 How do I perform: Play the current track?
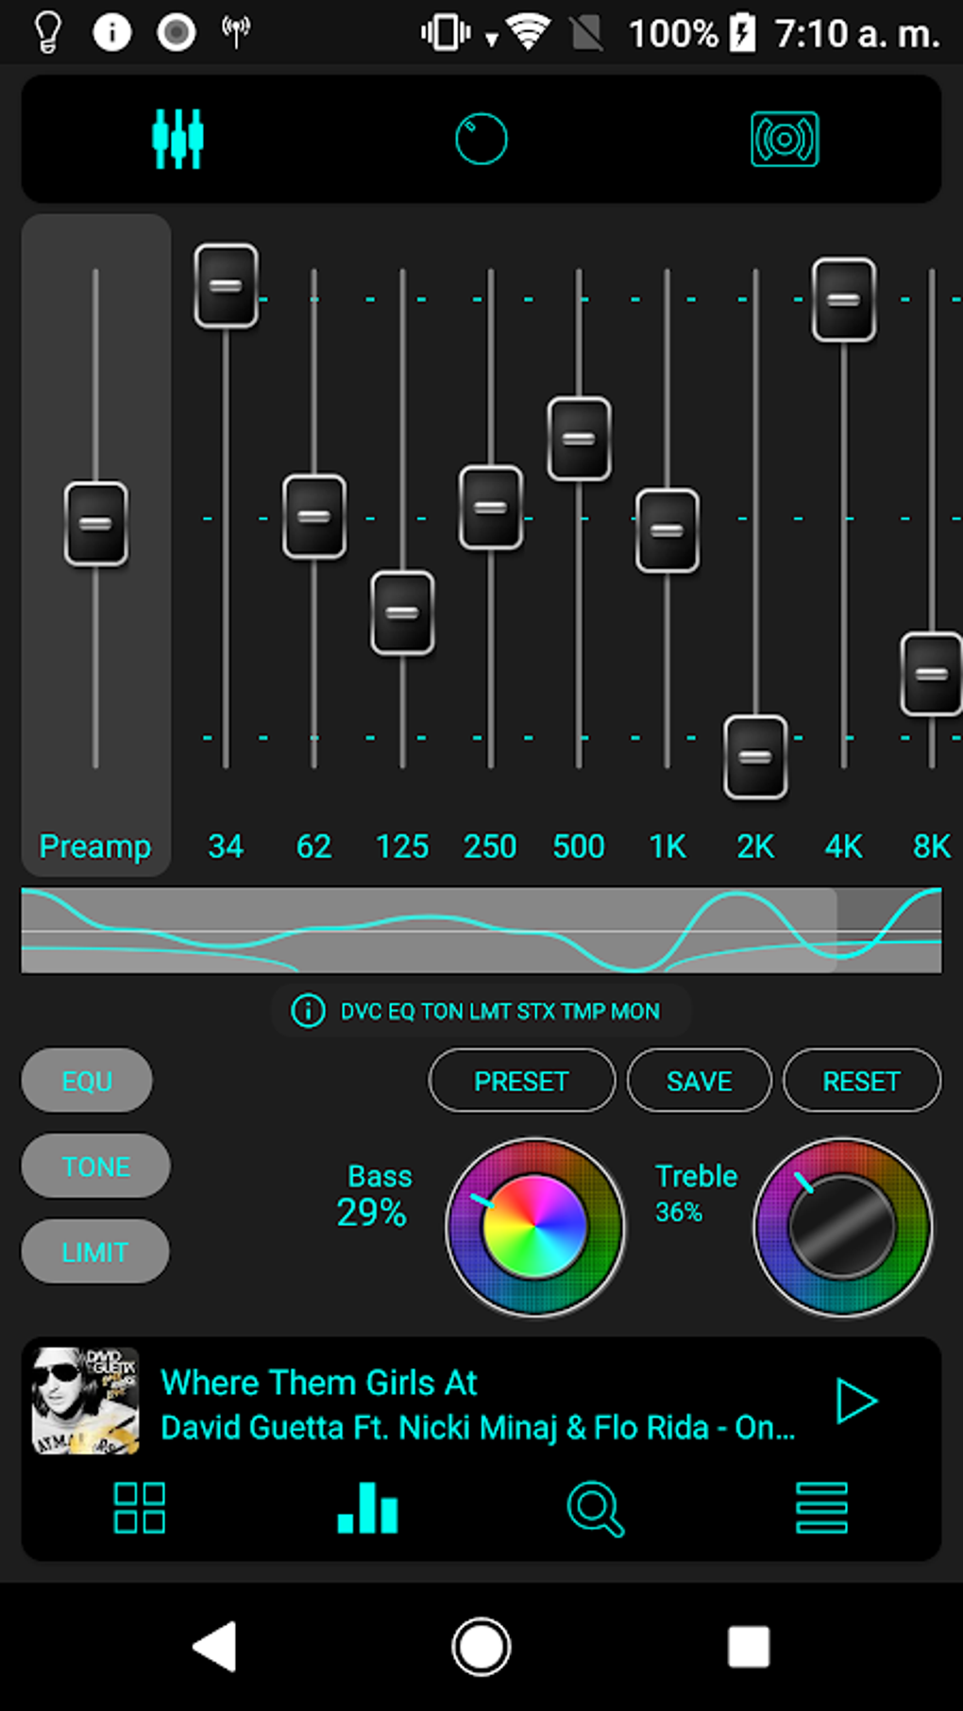pos(857,1401)
